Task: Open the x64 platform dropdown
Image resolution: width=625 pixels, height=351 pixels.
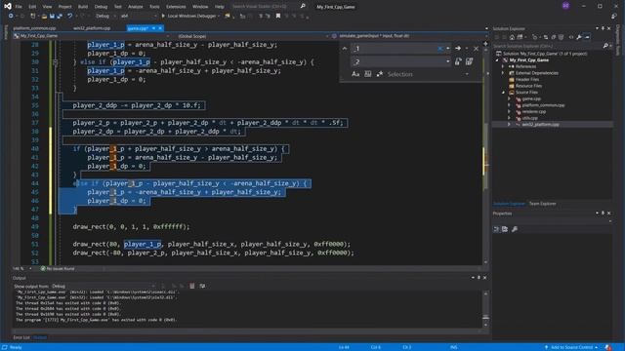Action: click(139, 16)
